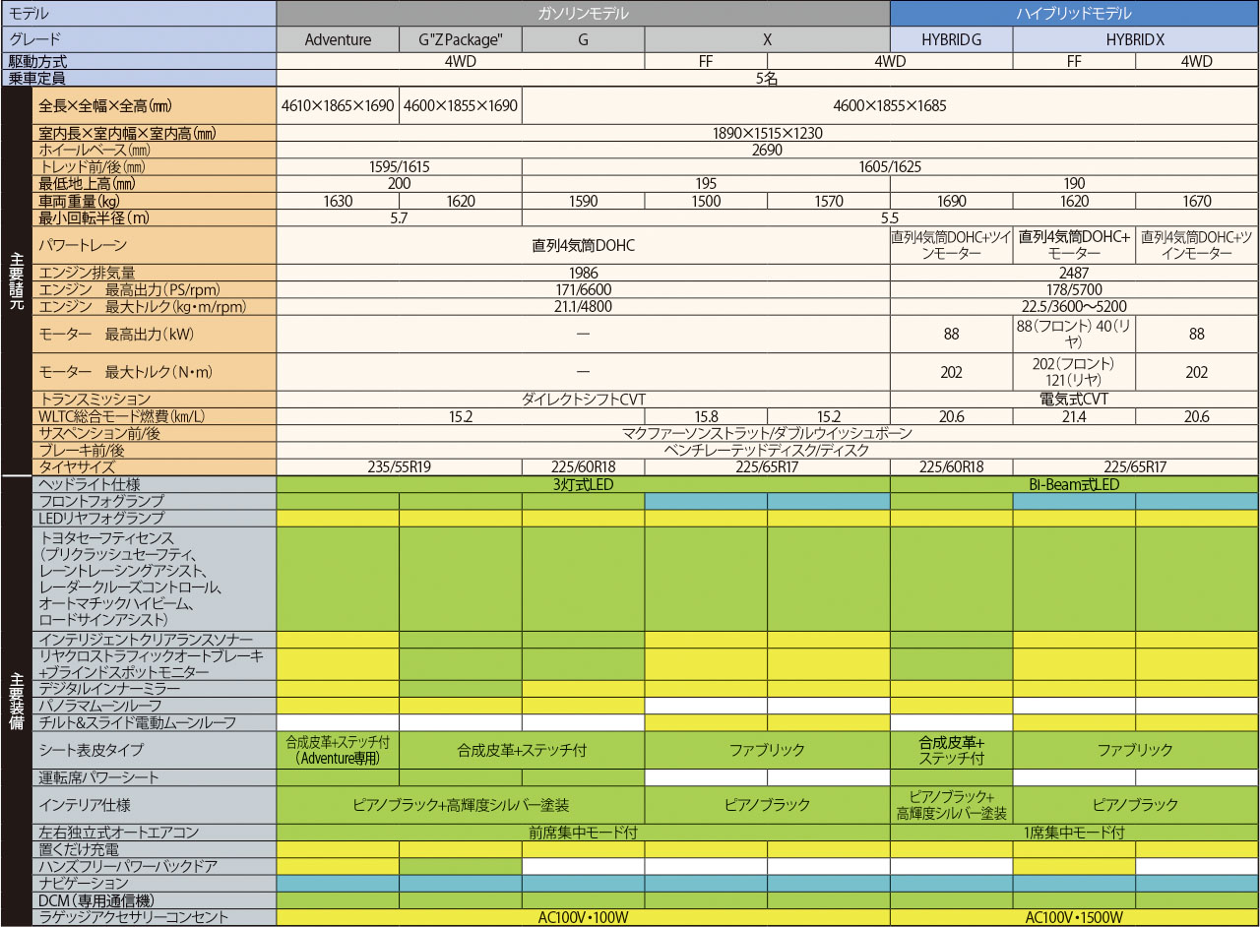The width and height of the screenshot is (1260, 927).
Task: Select the 4600×1855×1690 dimension cell
Action: pyautogui.click(x=461, y=105)
